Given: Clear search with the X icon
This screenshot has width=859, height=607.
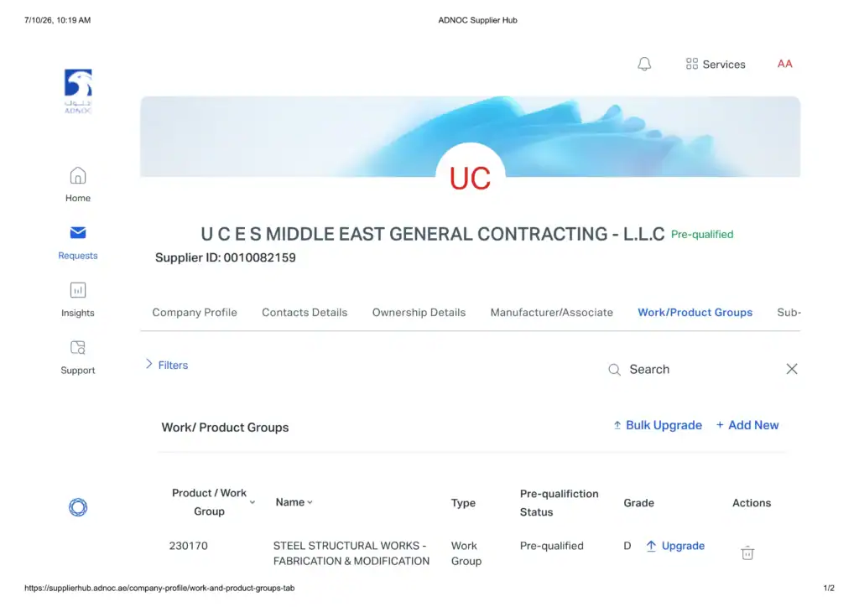Looking at the screenshot, I should (x=792, y=369).
